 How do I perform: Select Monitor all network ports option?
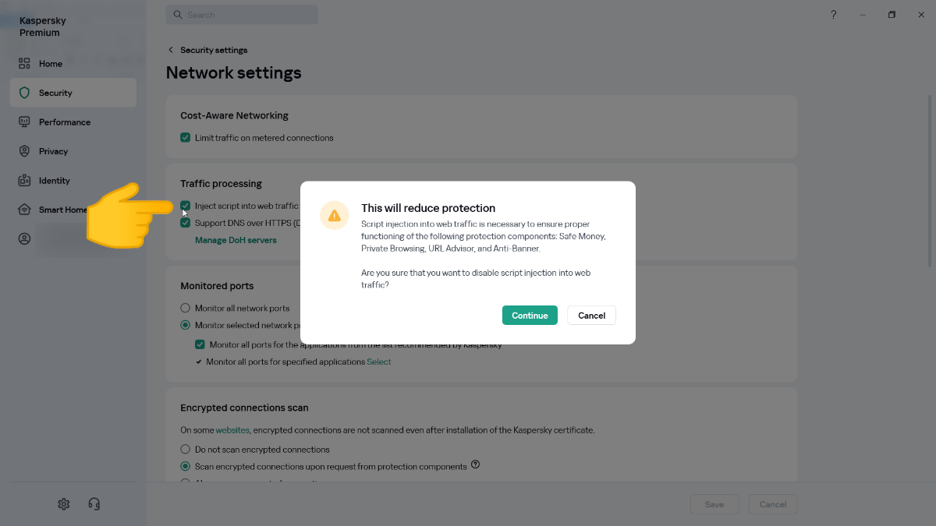(186, 309)
